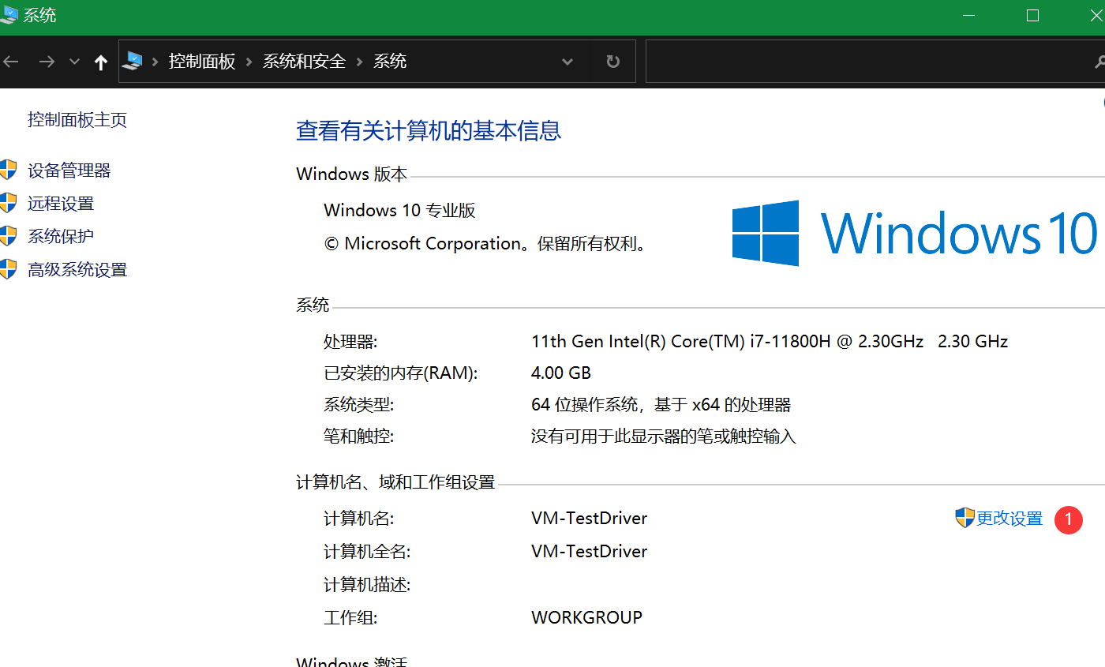Refresh the address bar location
Screen dimensions: 1105x667
[x=612, y=62]
